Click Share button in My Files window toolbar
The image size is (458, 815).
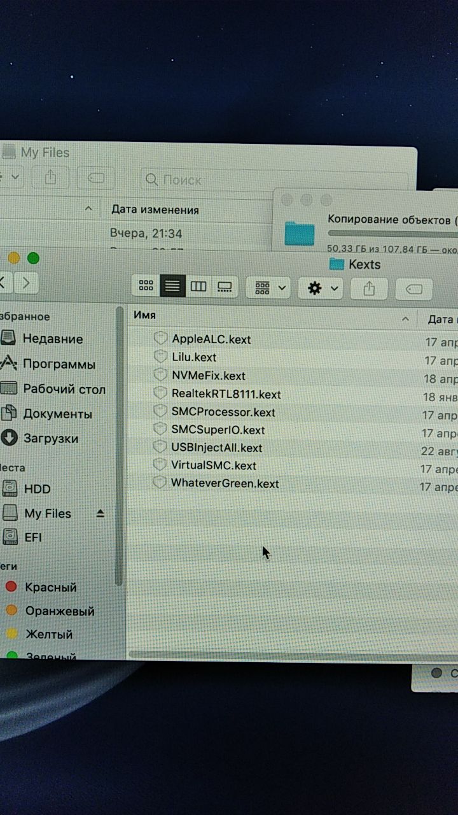50,178
